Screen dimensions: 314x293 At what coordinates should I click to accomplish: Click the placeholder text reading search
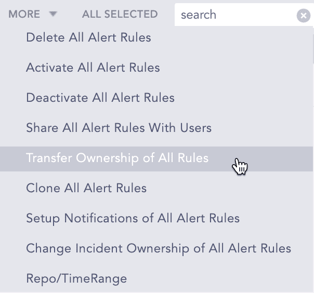(199, 15)
